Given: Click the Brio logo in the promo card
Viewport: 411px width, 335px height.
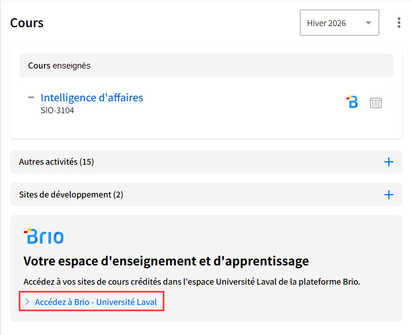Looking at the screenshot, I should 44,237.
